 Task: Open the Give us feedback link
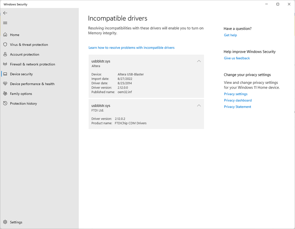[x=237, y=58]
